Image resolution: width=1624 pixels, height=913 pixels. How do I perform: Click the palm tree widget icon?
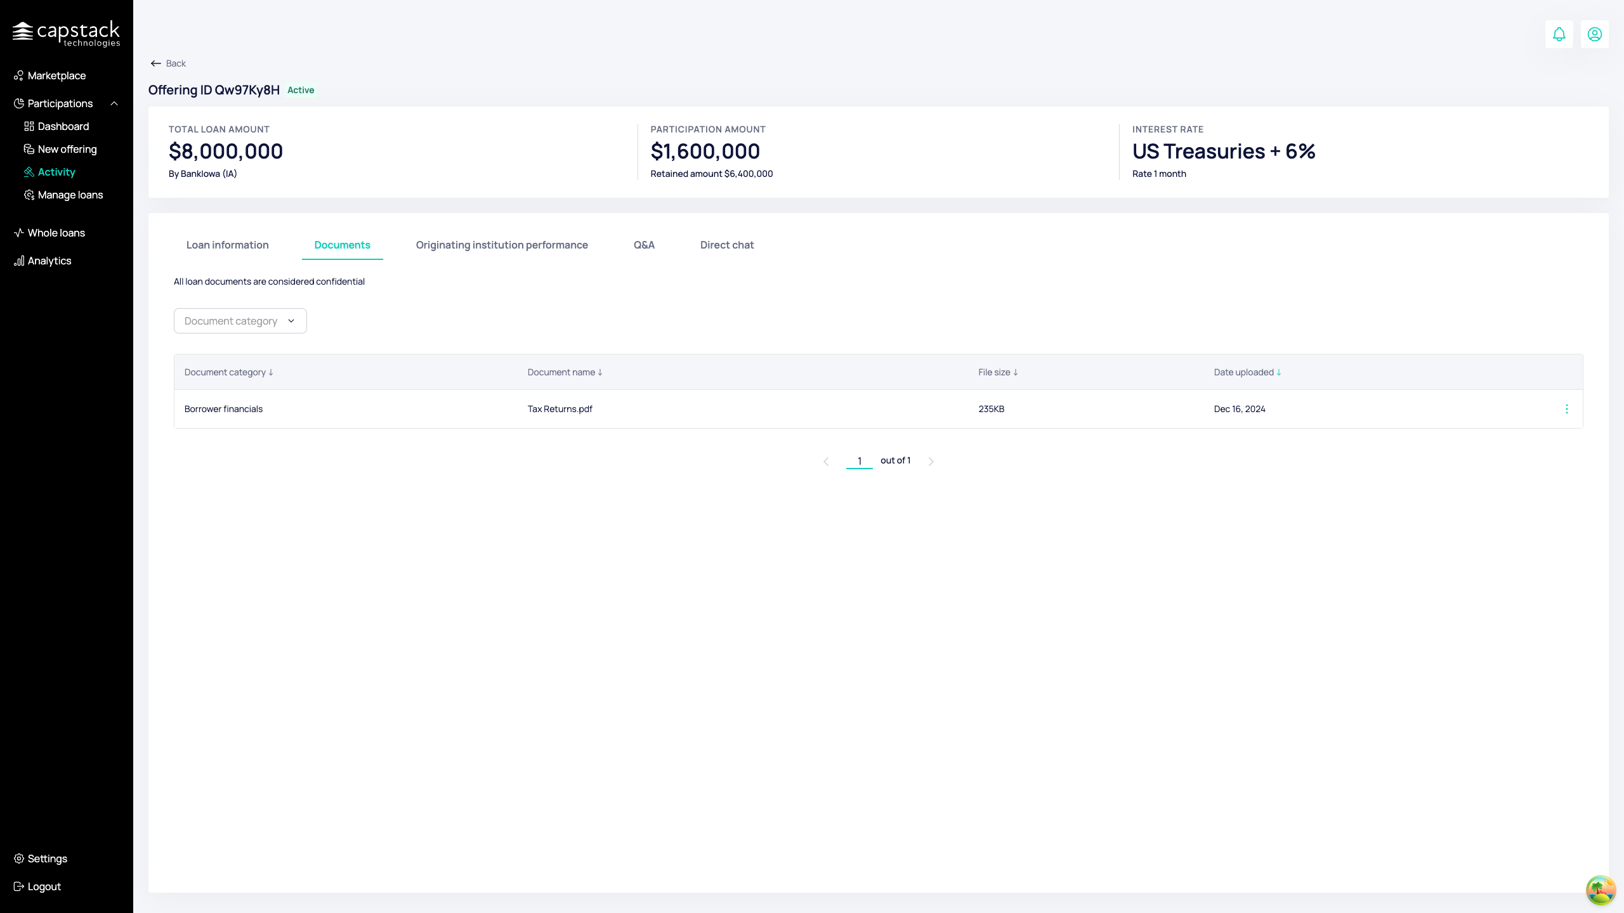(x=1601, y=890)
